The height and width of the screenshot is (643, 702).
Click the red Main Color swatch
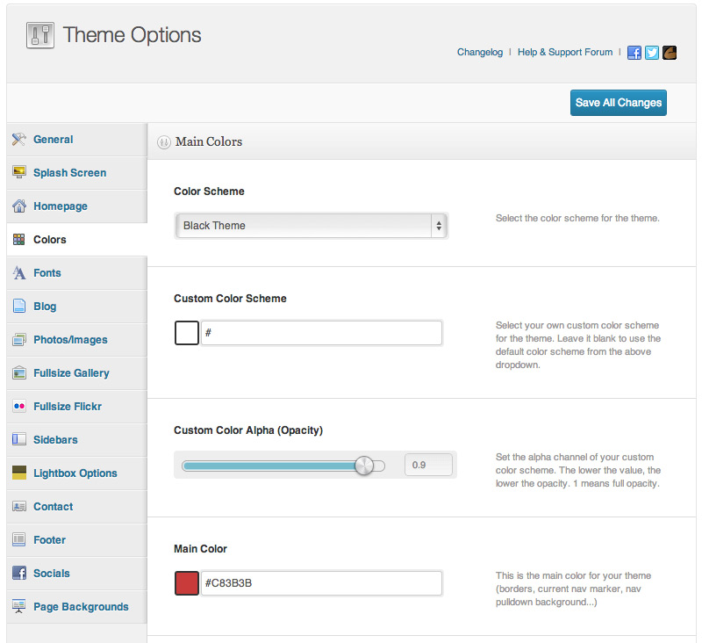point(187,583)
